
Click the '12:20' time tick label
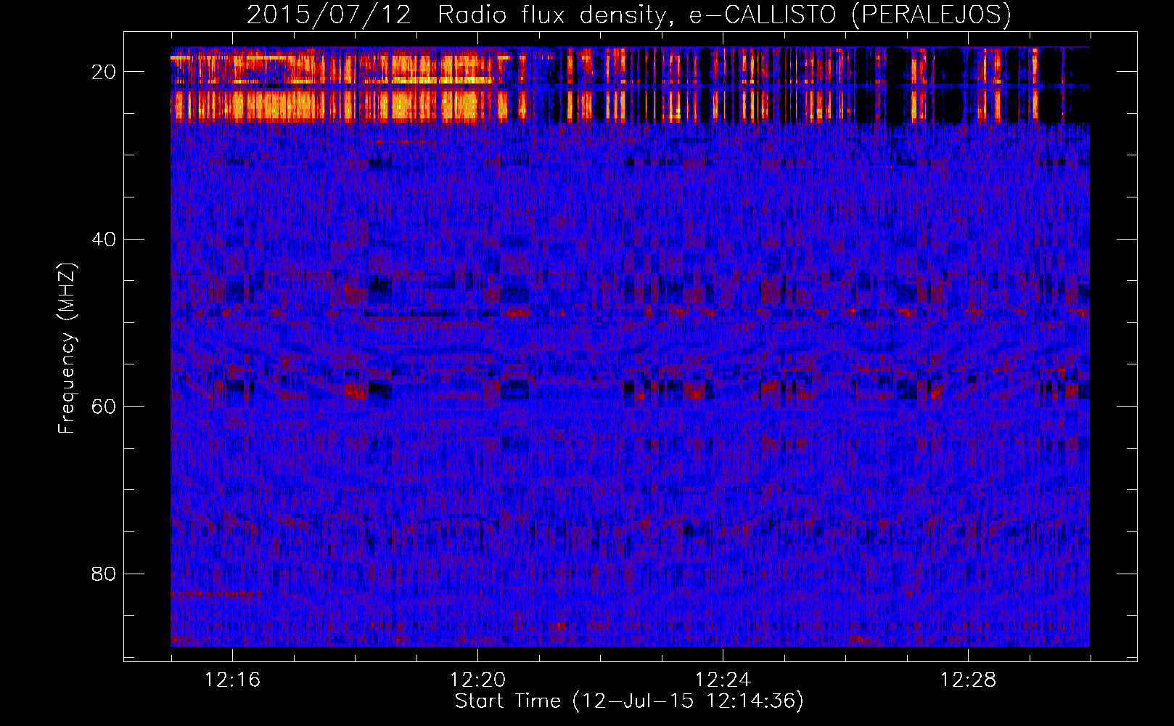(477, 680)
